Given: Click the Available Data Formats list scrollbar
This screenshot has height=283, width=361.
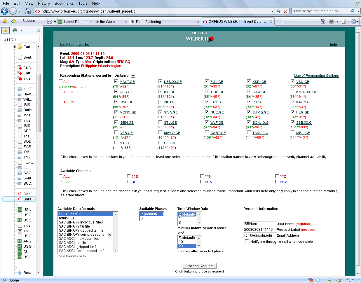Looking at the screenshot, I should [115, 233].
